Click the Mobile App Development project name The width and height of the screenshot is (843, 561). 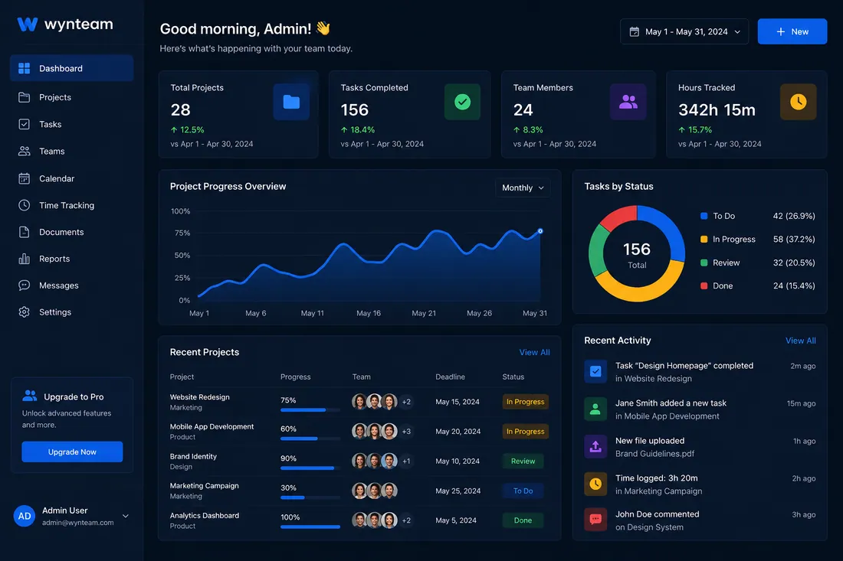pyautogui.click(x=212, y=427)
